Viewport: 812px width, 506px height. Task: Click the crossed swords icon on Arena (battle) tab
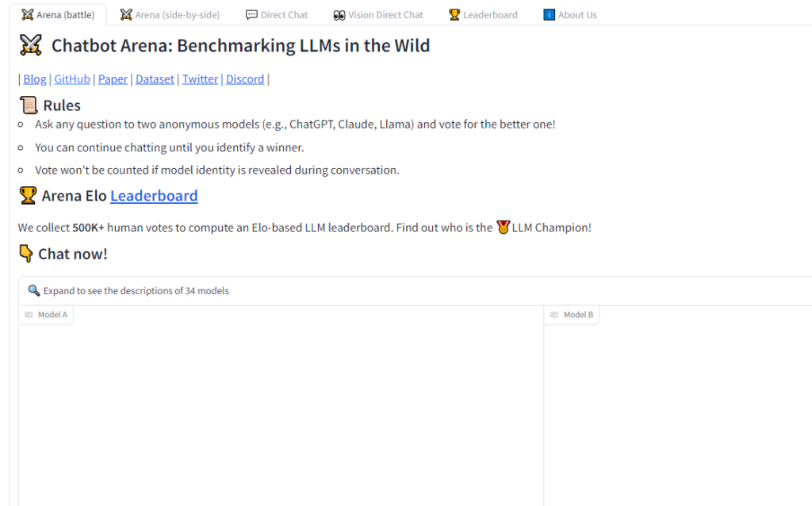(x=28, y=15)
